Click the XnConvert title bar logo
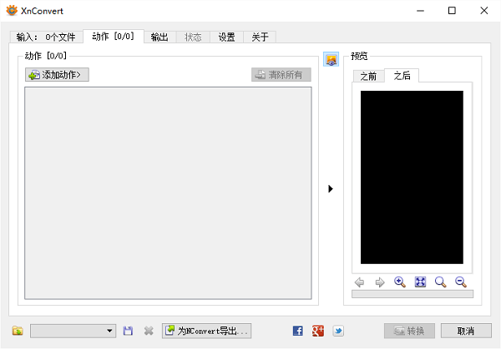This screenshot has width=501, height=349. click(12, 11)
